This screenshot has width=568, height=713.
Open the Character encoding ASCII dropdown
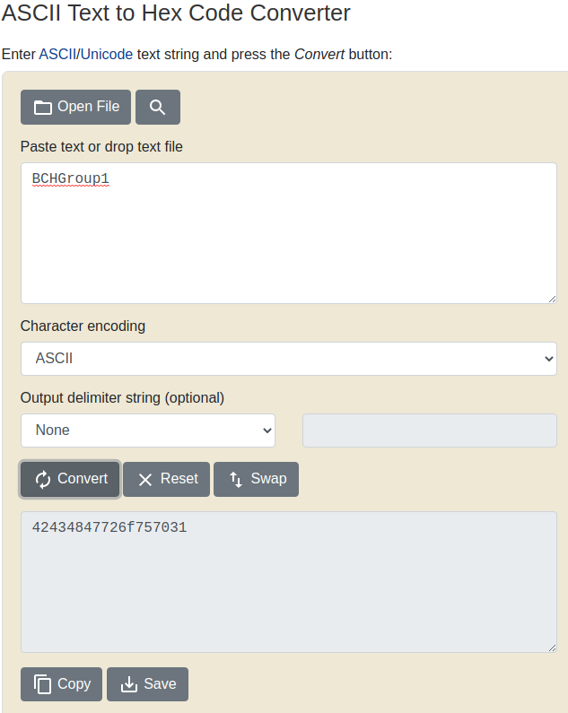click(289, 359)
